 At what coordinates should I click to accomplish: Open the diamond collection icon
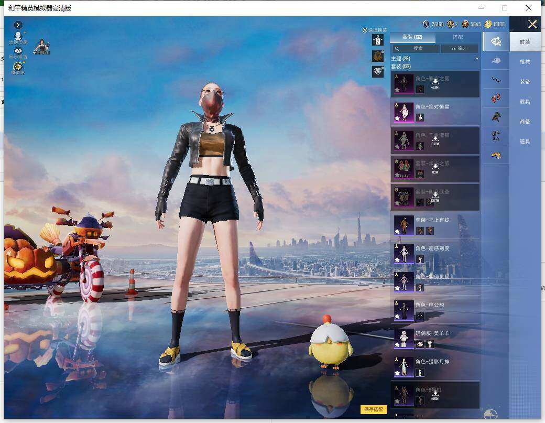pyautogui.click(x=378, y=72)
